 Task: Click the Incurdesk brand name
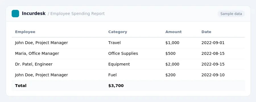(34, 14)
